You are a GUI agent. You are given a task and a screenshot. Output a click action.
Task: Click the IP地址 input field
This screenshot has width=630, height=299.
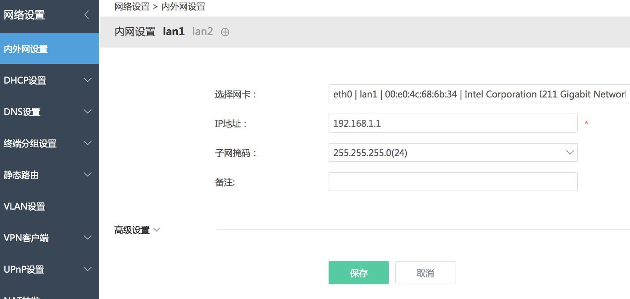point(453,123)
